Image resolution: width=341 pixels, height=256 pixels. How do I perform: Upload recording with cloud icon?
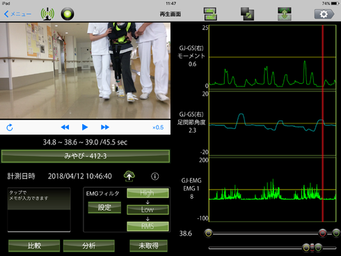tap(129, 176)
